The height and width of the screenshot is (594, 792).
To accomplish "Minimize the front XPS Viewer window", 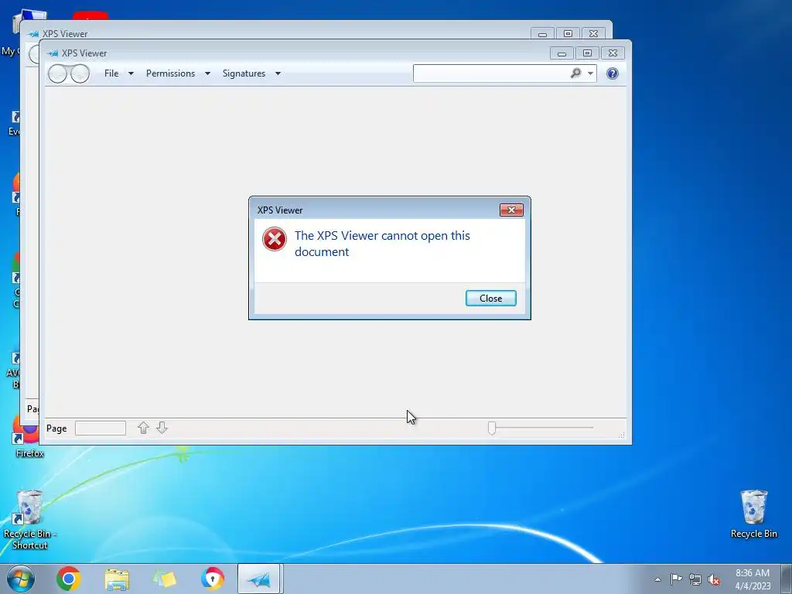I will 562,53.
